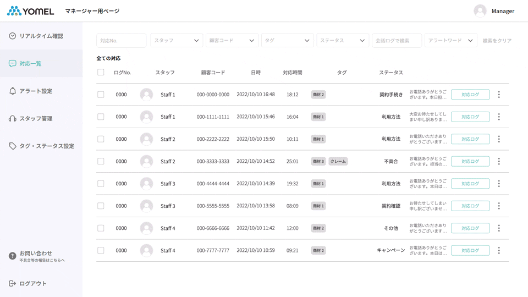Expand the スタッフ filter dropdown
The height and width of the screenshot is (297, 528).
pyautogui.click(x=177, y=40)
